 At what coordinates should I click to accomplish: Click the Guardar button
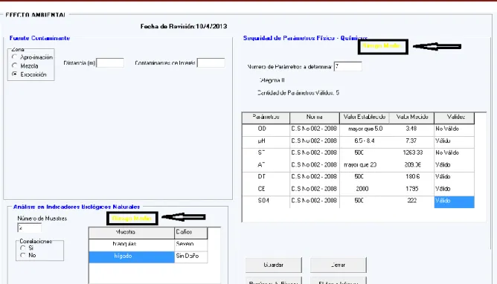pyautogui.click(x=274, y=265)
